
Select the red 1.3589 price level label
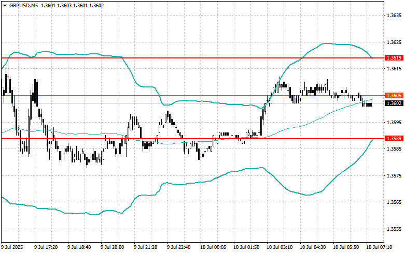pyautogui.click(x=394, y=139)
